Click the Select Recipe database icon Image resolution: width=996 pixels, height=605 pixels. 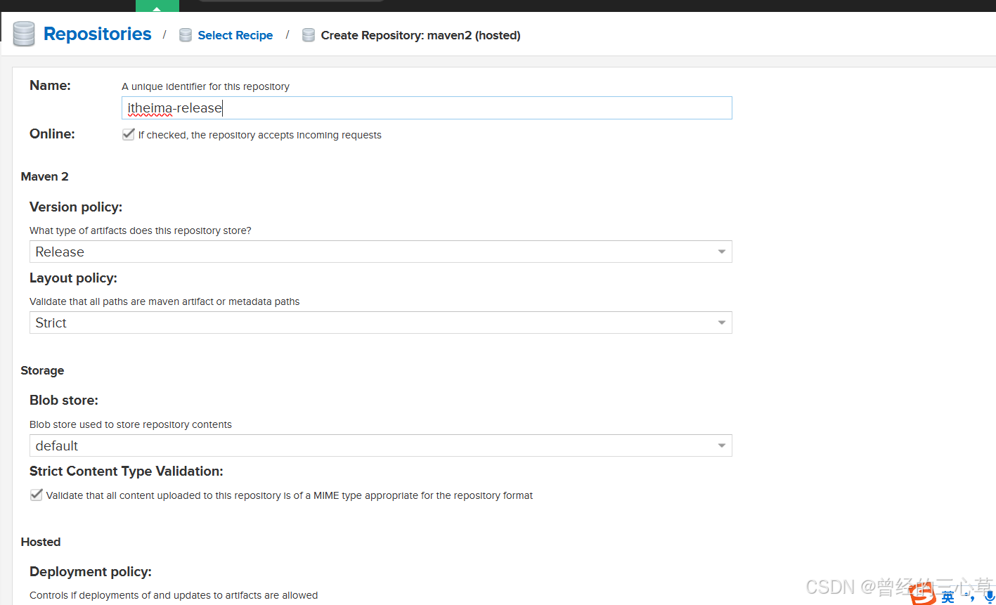[186, 35]
